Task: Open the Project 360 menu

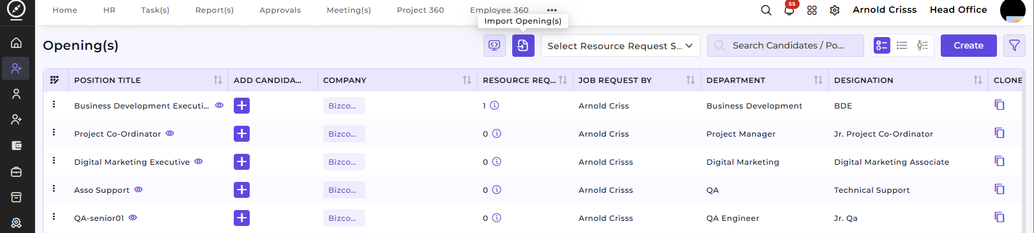Action: point(420,10)
